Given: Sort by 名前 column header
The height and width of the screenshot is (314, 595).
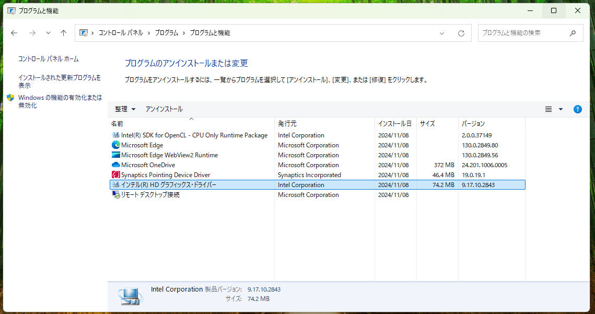Looking at the screenshot, I should click(x=192, y=123).
